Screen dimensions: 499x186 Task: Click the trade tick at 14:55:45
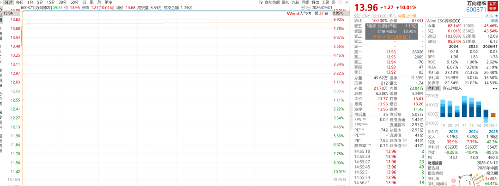(x=389, y=167)
